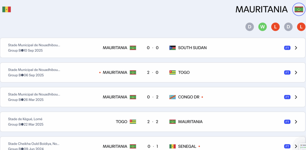This screenshot has height=150, width=306.
Task: Click the first grey D form badge
Action: coord(250,27)
